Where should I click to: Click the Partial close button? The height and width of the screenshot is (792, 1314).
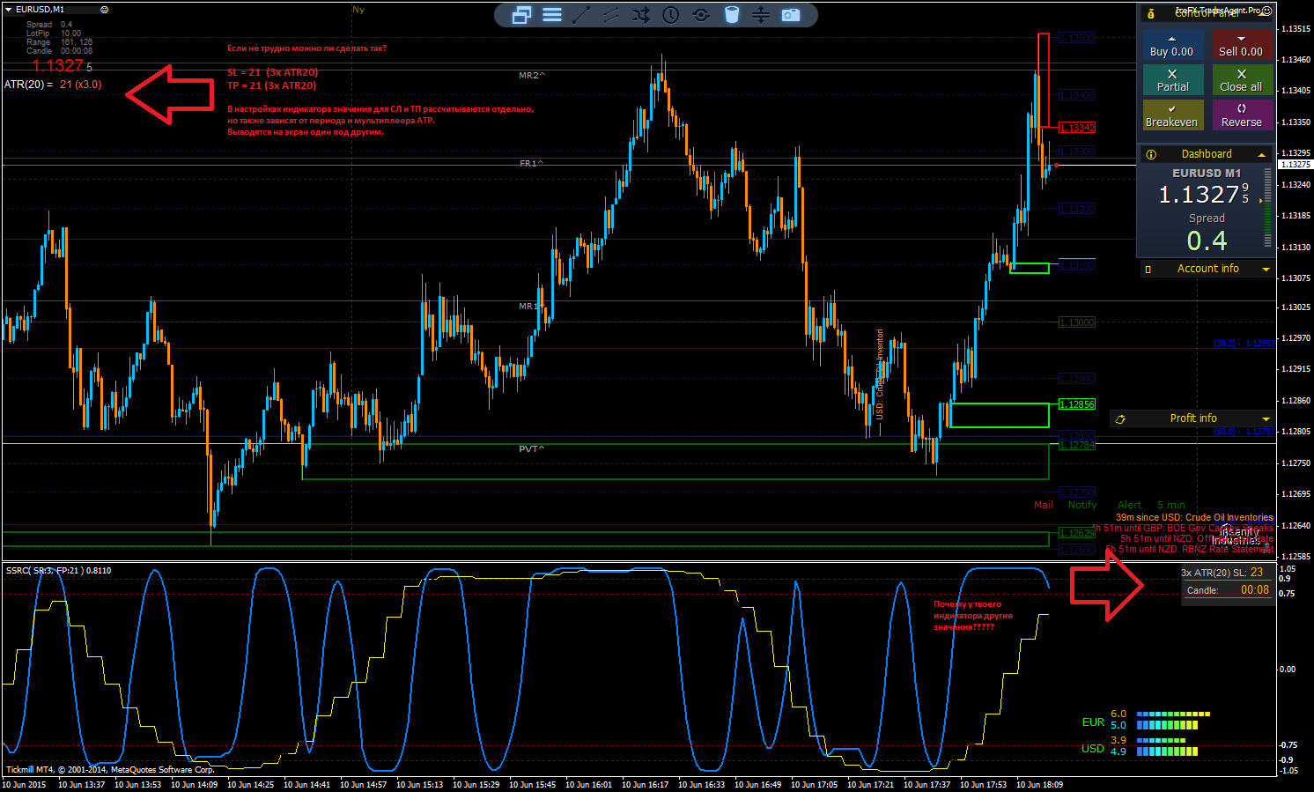(x=1172, y=80)
